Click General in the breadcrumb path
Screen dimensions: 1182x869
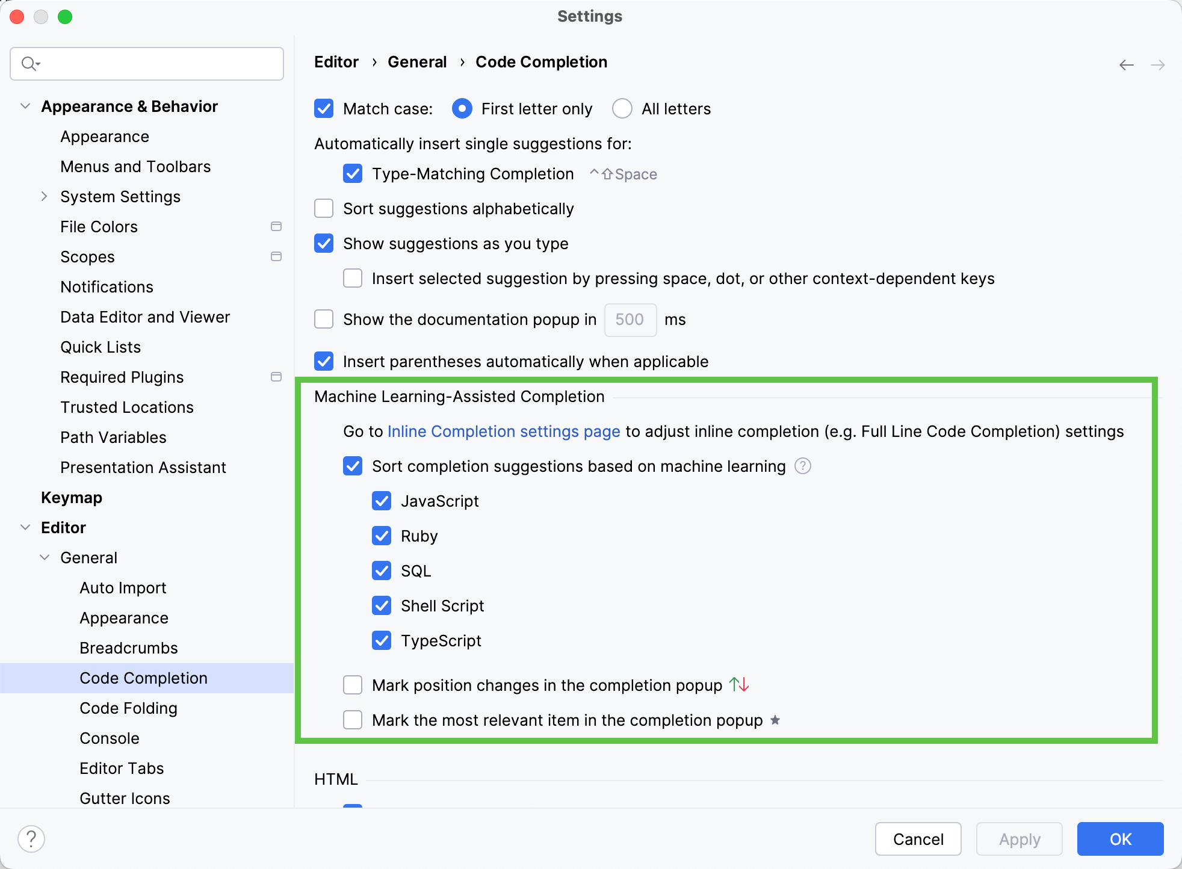(x=417, y=61)
